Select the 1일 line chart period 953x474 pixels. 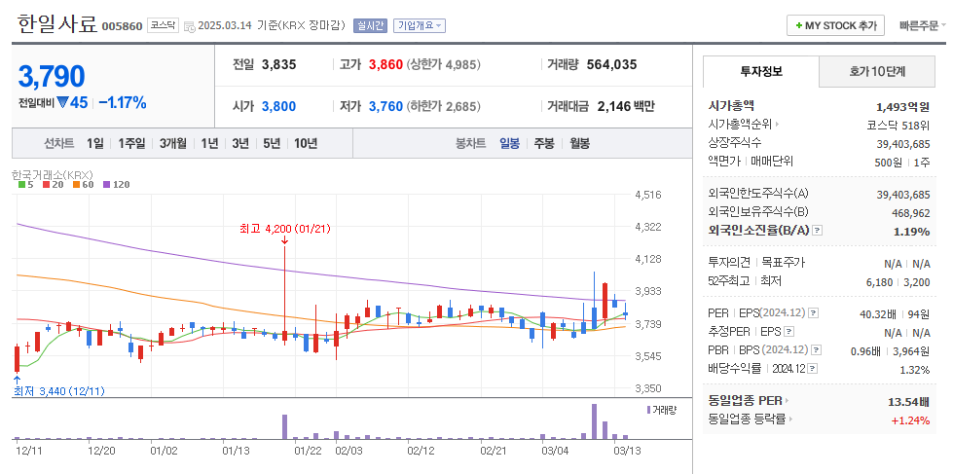pyautogui.click(x=94, y=144)
